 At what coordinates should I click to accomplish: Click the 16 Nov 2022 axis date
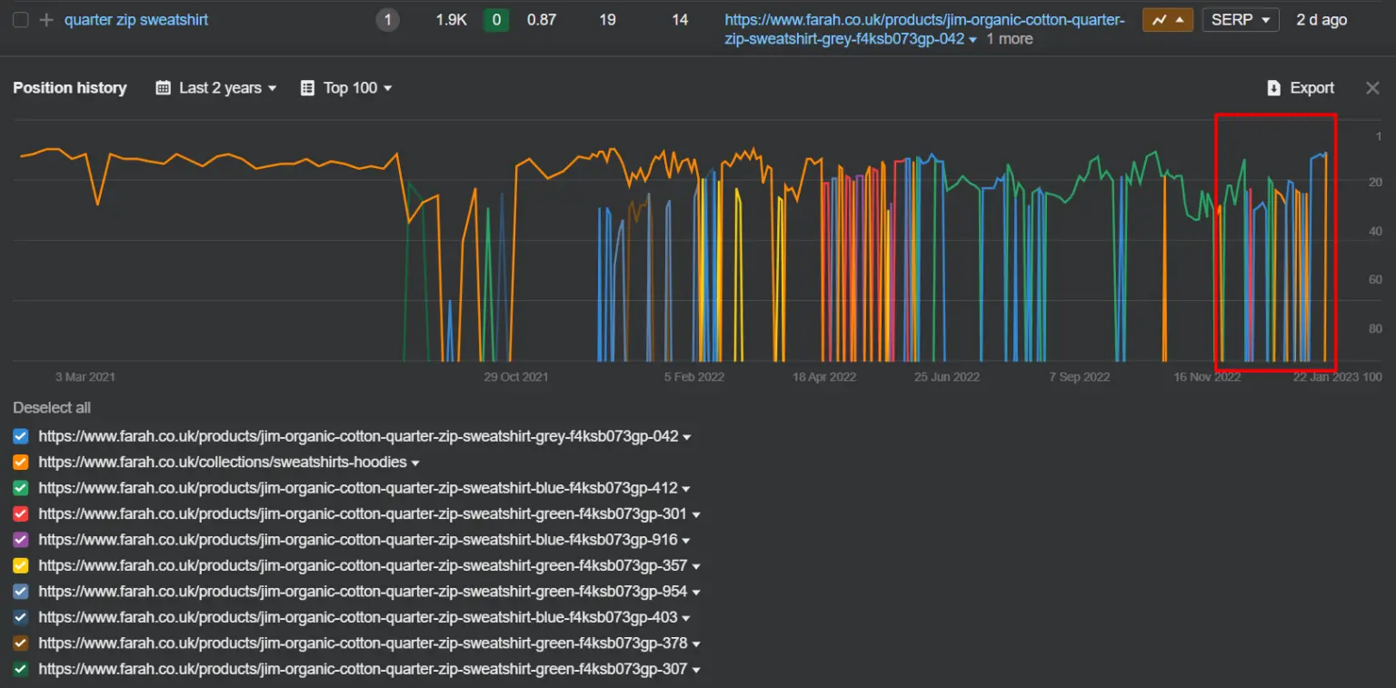click(x=1207, y=376)
